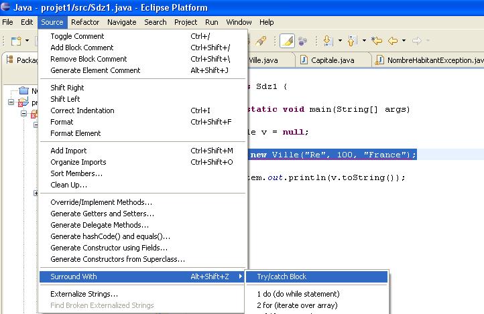Choose Remove Block Comment

(142, 59)
